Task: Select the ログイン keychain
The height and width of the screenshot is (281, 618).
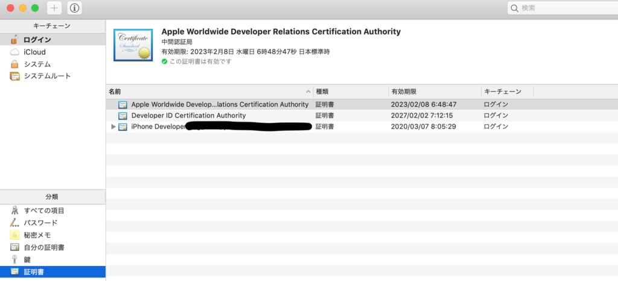Action: click(x=53, y=40)
